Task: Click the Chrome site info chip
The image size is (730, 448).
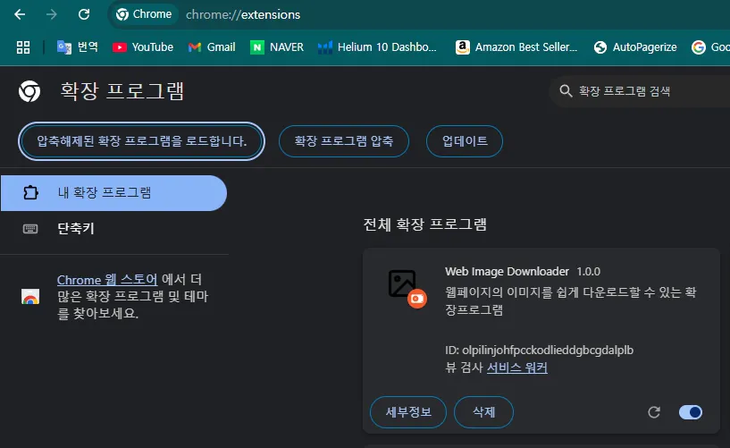Action: [144, 14]
